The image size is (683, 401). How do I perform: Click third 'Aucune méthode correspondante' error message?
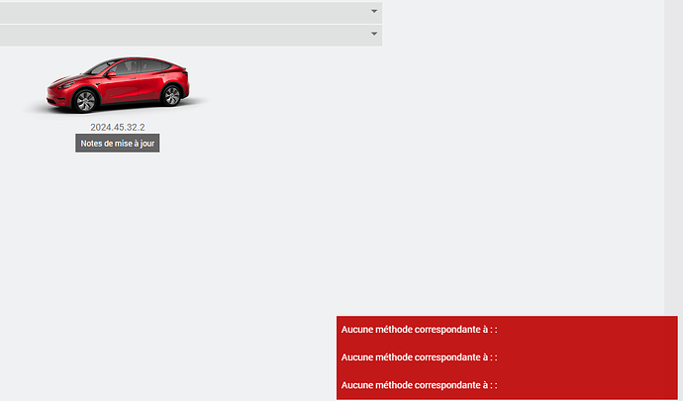click(419, 385)
